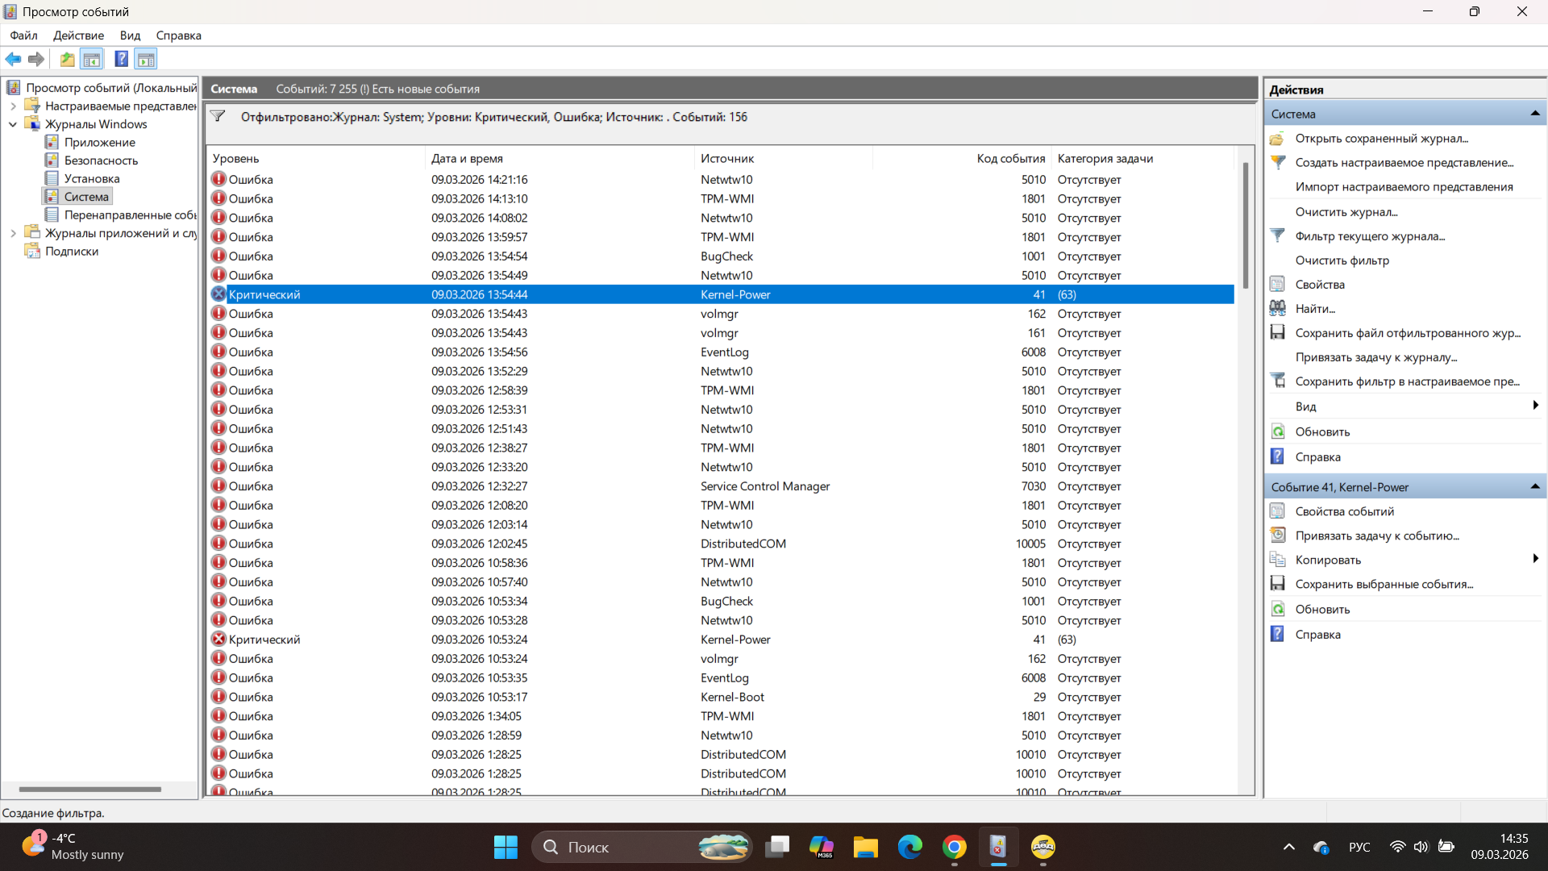Click the vertical scrollbar of the event list
The height and width of the screenshot is (871, 1548).
[x=1246, y=226]
